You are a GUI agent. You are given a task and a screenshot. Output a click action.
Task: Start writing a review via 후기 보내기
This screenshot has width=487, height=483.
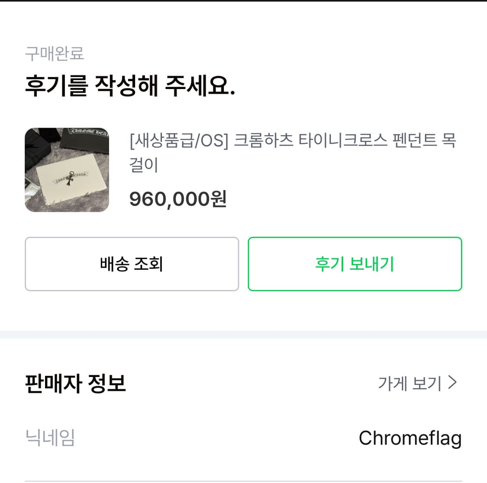tap(355, 264)
